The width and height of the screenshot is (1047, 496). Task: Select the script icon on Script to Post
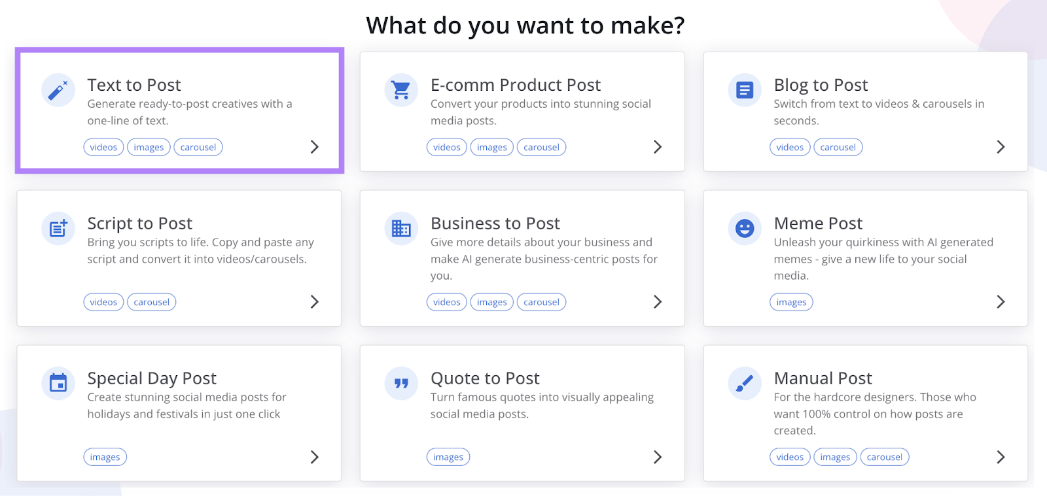pos(58,229)
